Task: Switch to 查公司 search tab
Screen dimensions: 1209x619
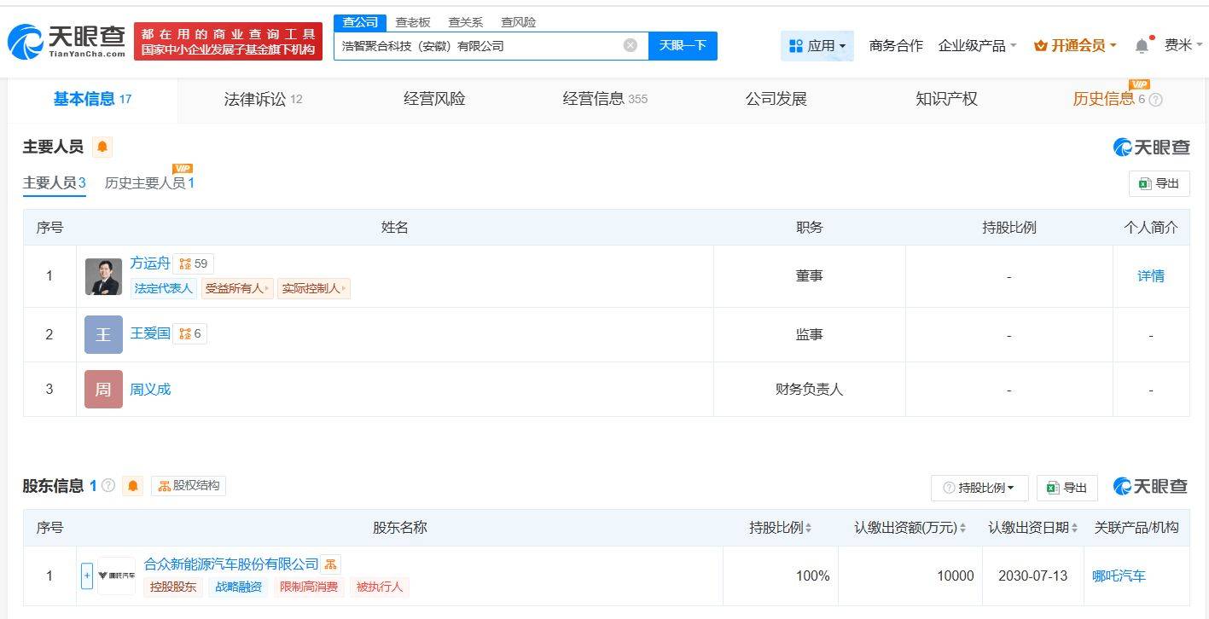Action: [360, 22]
